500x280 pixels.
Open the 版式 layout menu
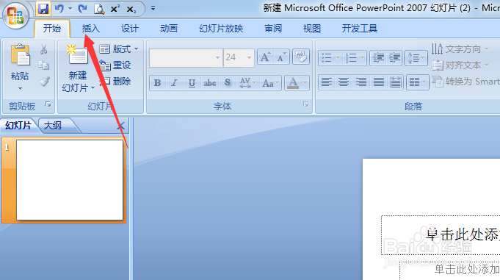click(x=119, y=49)
